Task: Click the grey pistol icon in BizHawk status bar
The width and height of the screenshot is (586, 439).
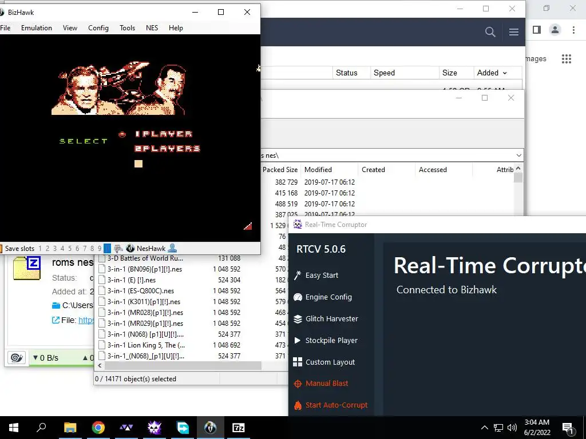Action: (118, 248)
